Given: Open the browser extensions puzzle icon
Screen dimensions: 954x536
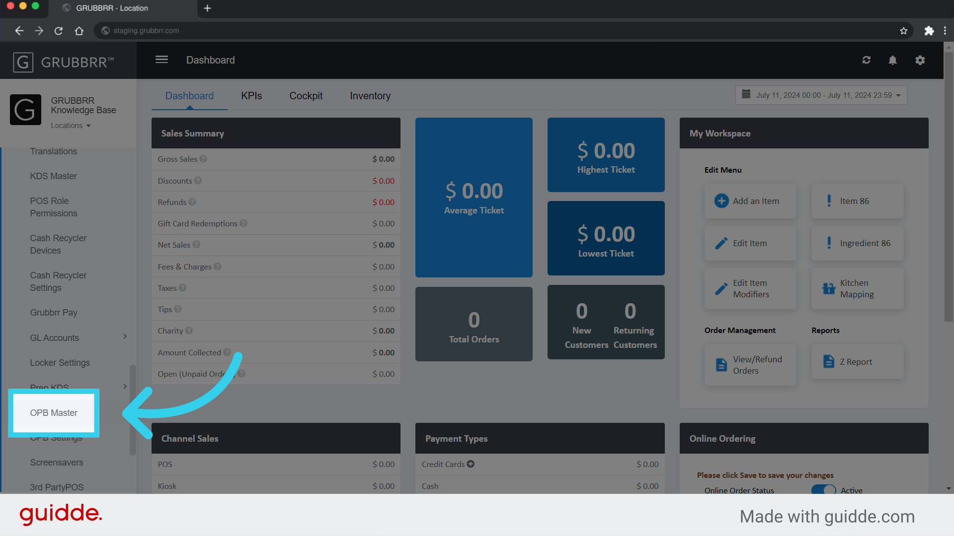Looking at the screenshot, I should click(929, 31).
